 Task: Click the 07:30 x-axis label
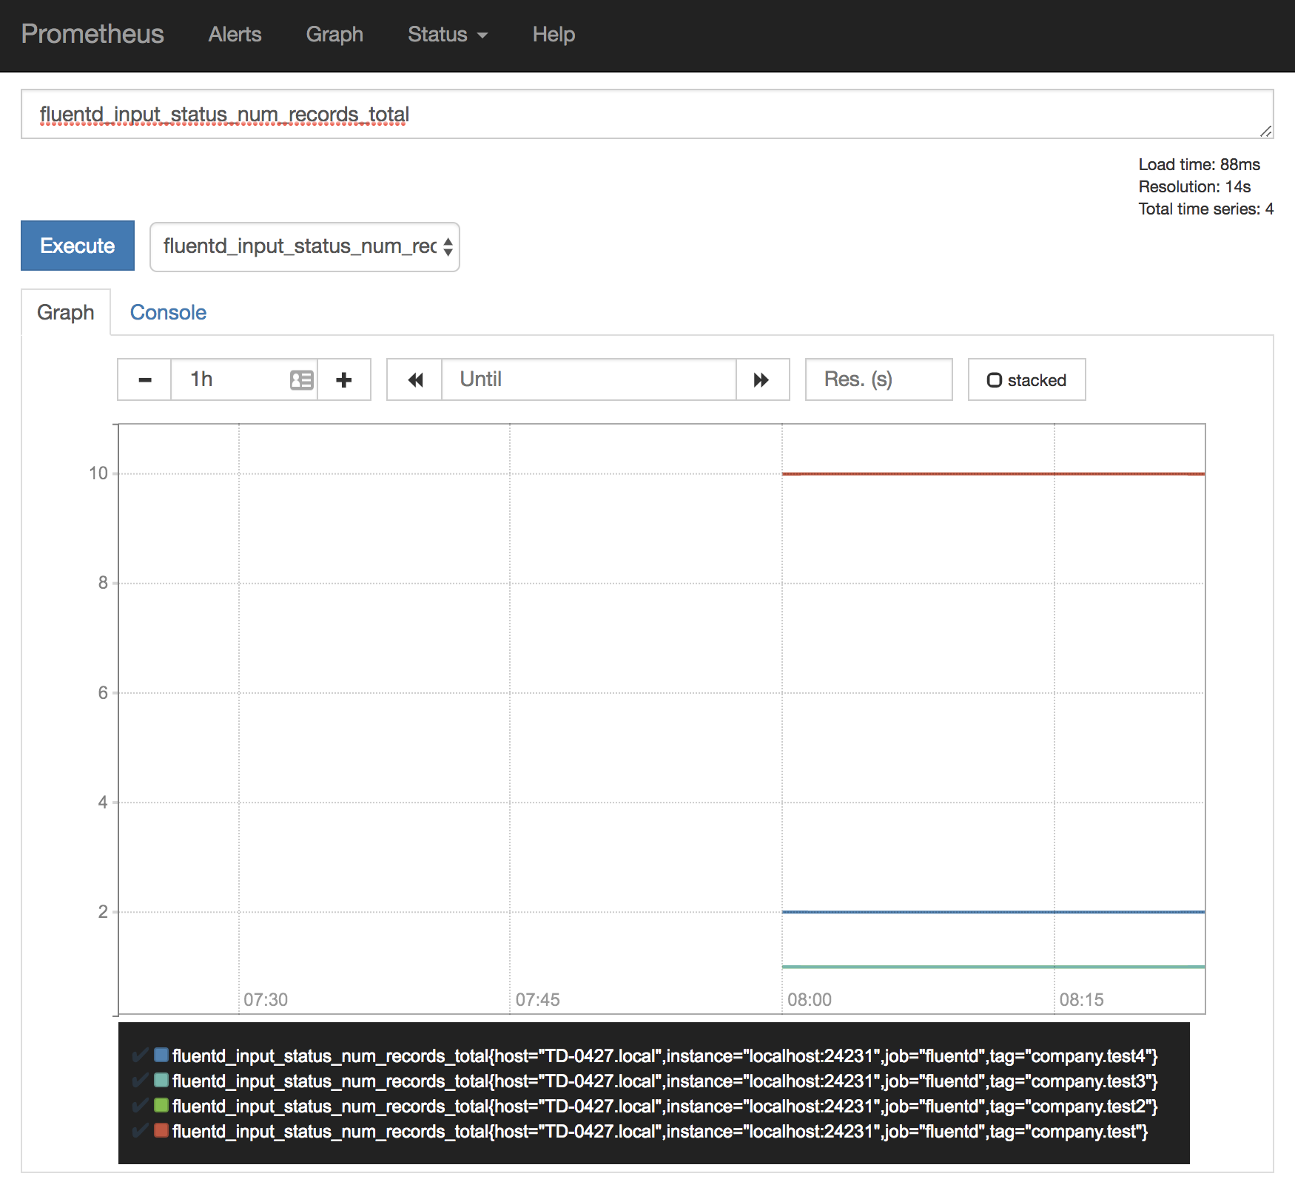tap(266, 1000)
